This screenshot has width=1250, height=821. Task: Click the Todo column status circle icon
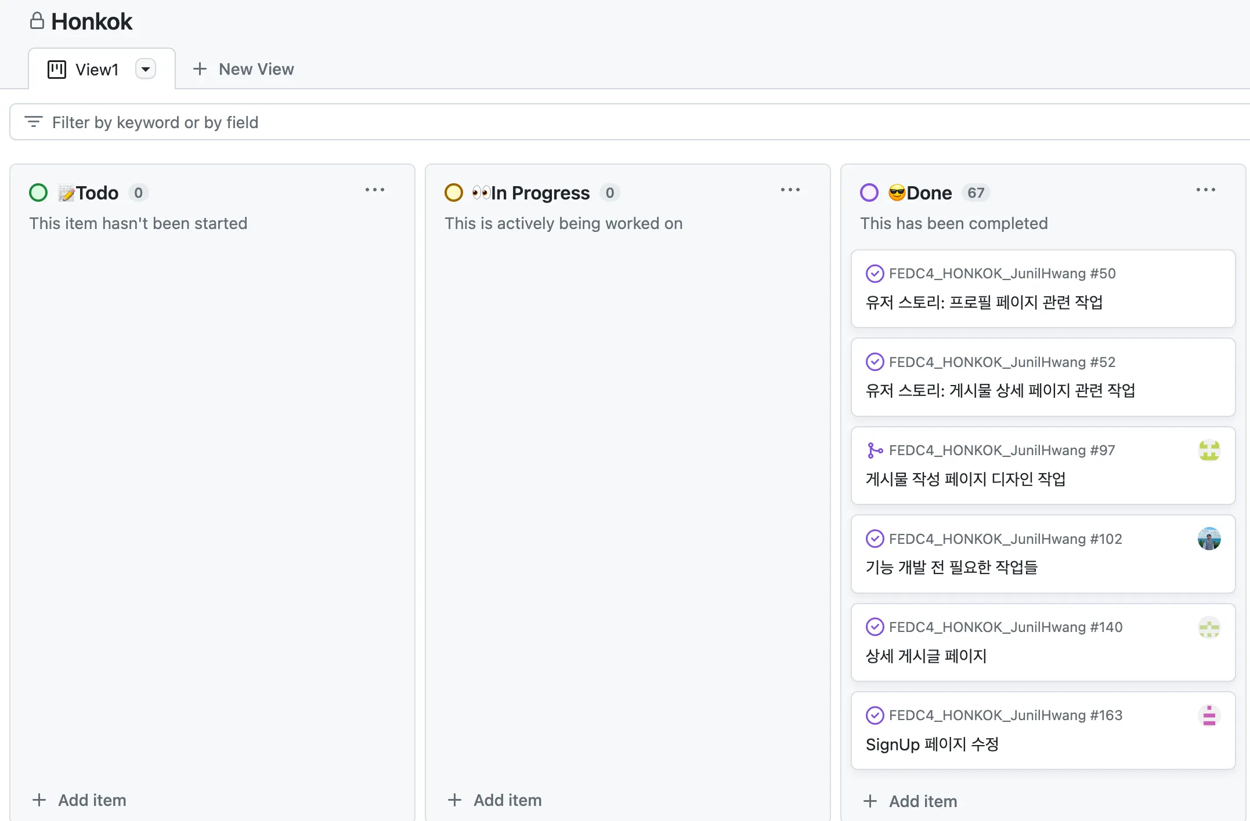click(x=38, y=192)
